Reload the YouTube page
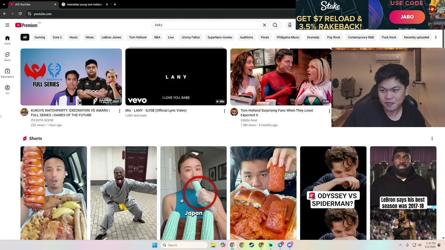 tap(20, 14)
